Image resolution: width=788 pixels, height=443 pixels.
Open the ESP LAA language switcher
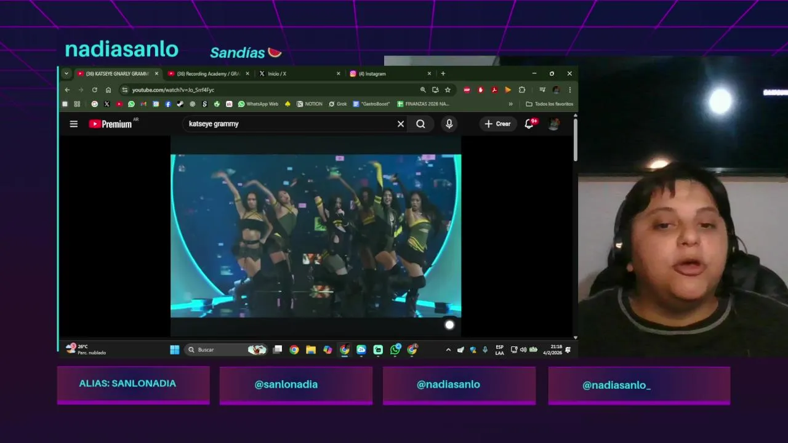tap(499, 349)
